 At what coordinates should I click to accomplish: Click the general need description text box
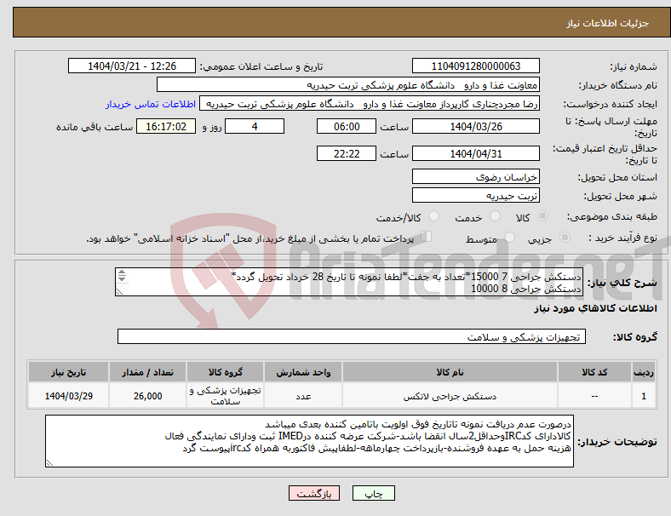(349, 282)
